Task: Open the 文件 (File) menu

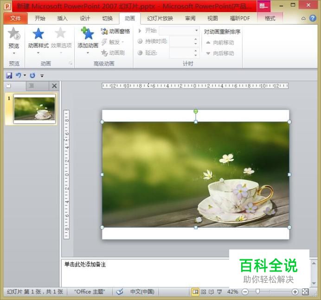Action: (15, 19)
